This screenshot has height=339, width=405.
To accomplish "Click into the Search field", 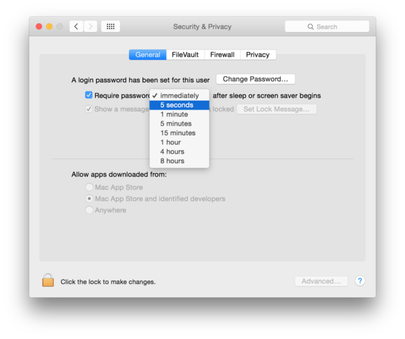I will click(327, 27).
